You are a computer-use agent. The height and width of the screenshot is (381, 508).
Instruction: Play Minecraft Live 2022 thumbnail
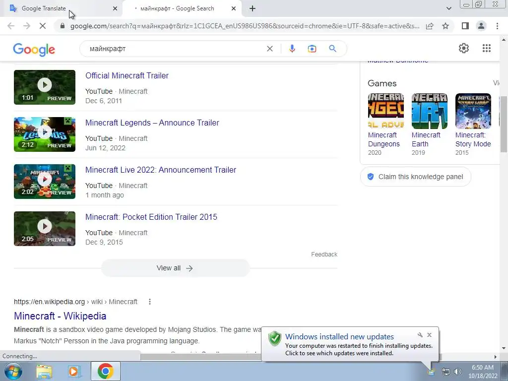(45, 182)
